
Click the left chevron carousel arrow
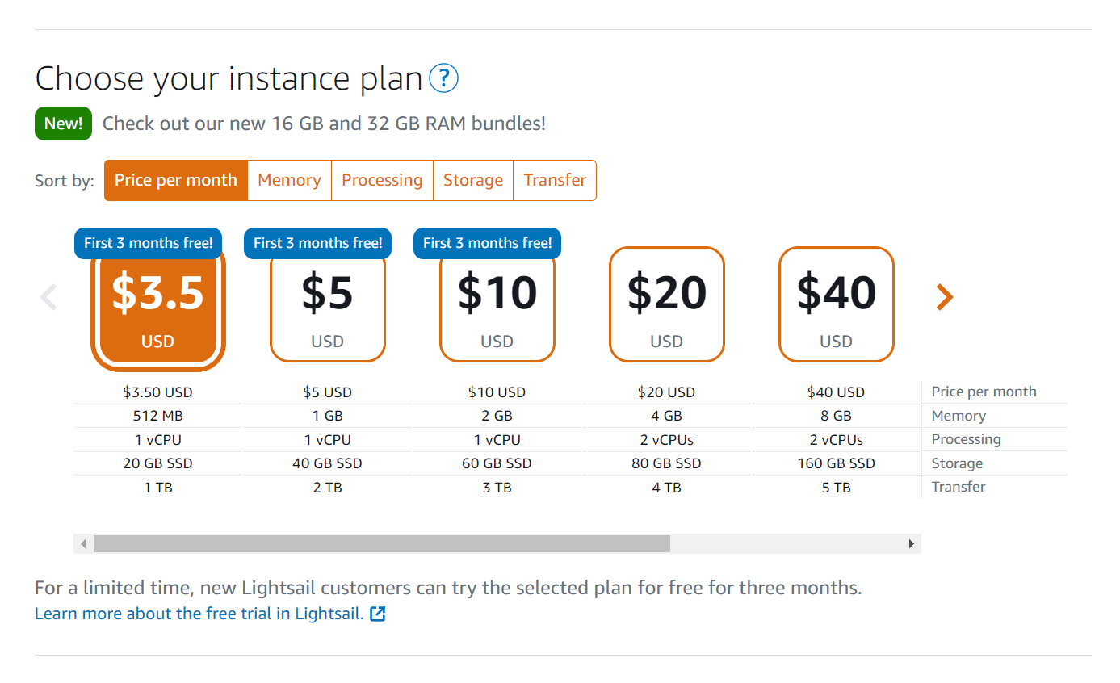coord(48,297)
